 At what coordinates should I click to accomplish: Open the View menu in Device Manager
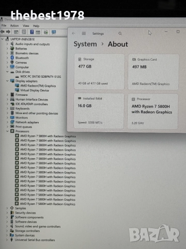26,26
